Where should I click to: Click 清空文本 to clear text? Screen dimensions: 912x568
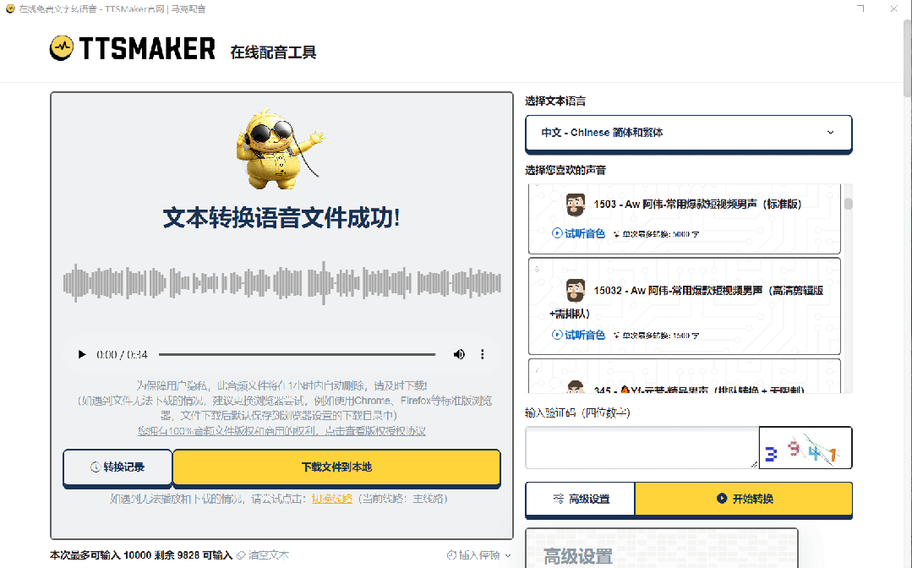click(263, 555)
